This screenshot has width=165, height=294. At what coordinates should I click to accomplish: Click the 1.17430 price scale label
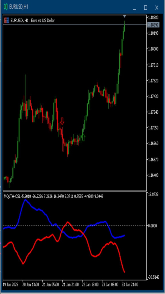pyautogui.click(x=153, y=96)
